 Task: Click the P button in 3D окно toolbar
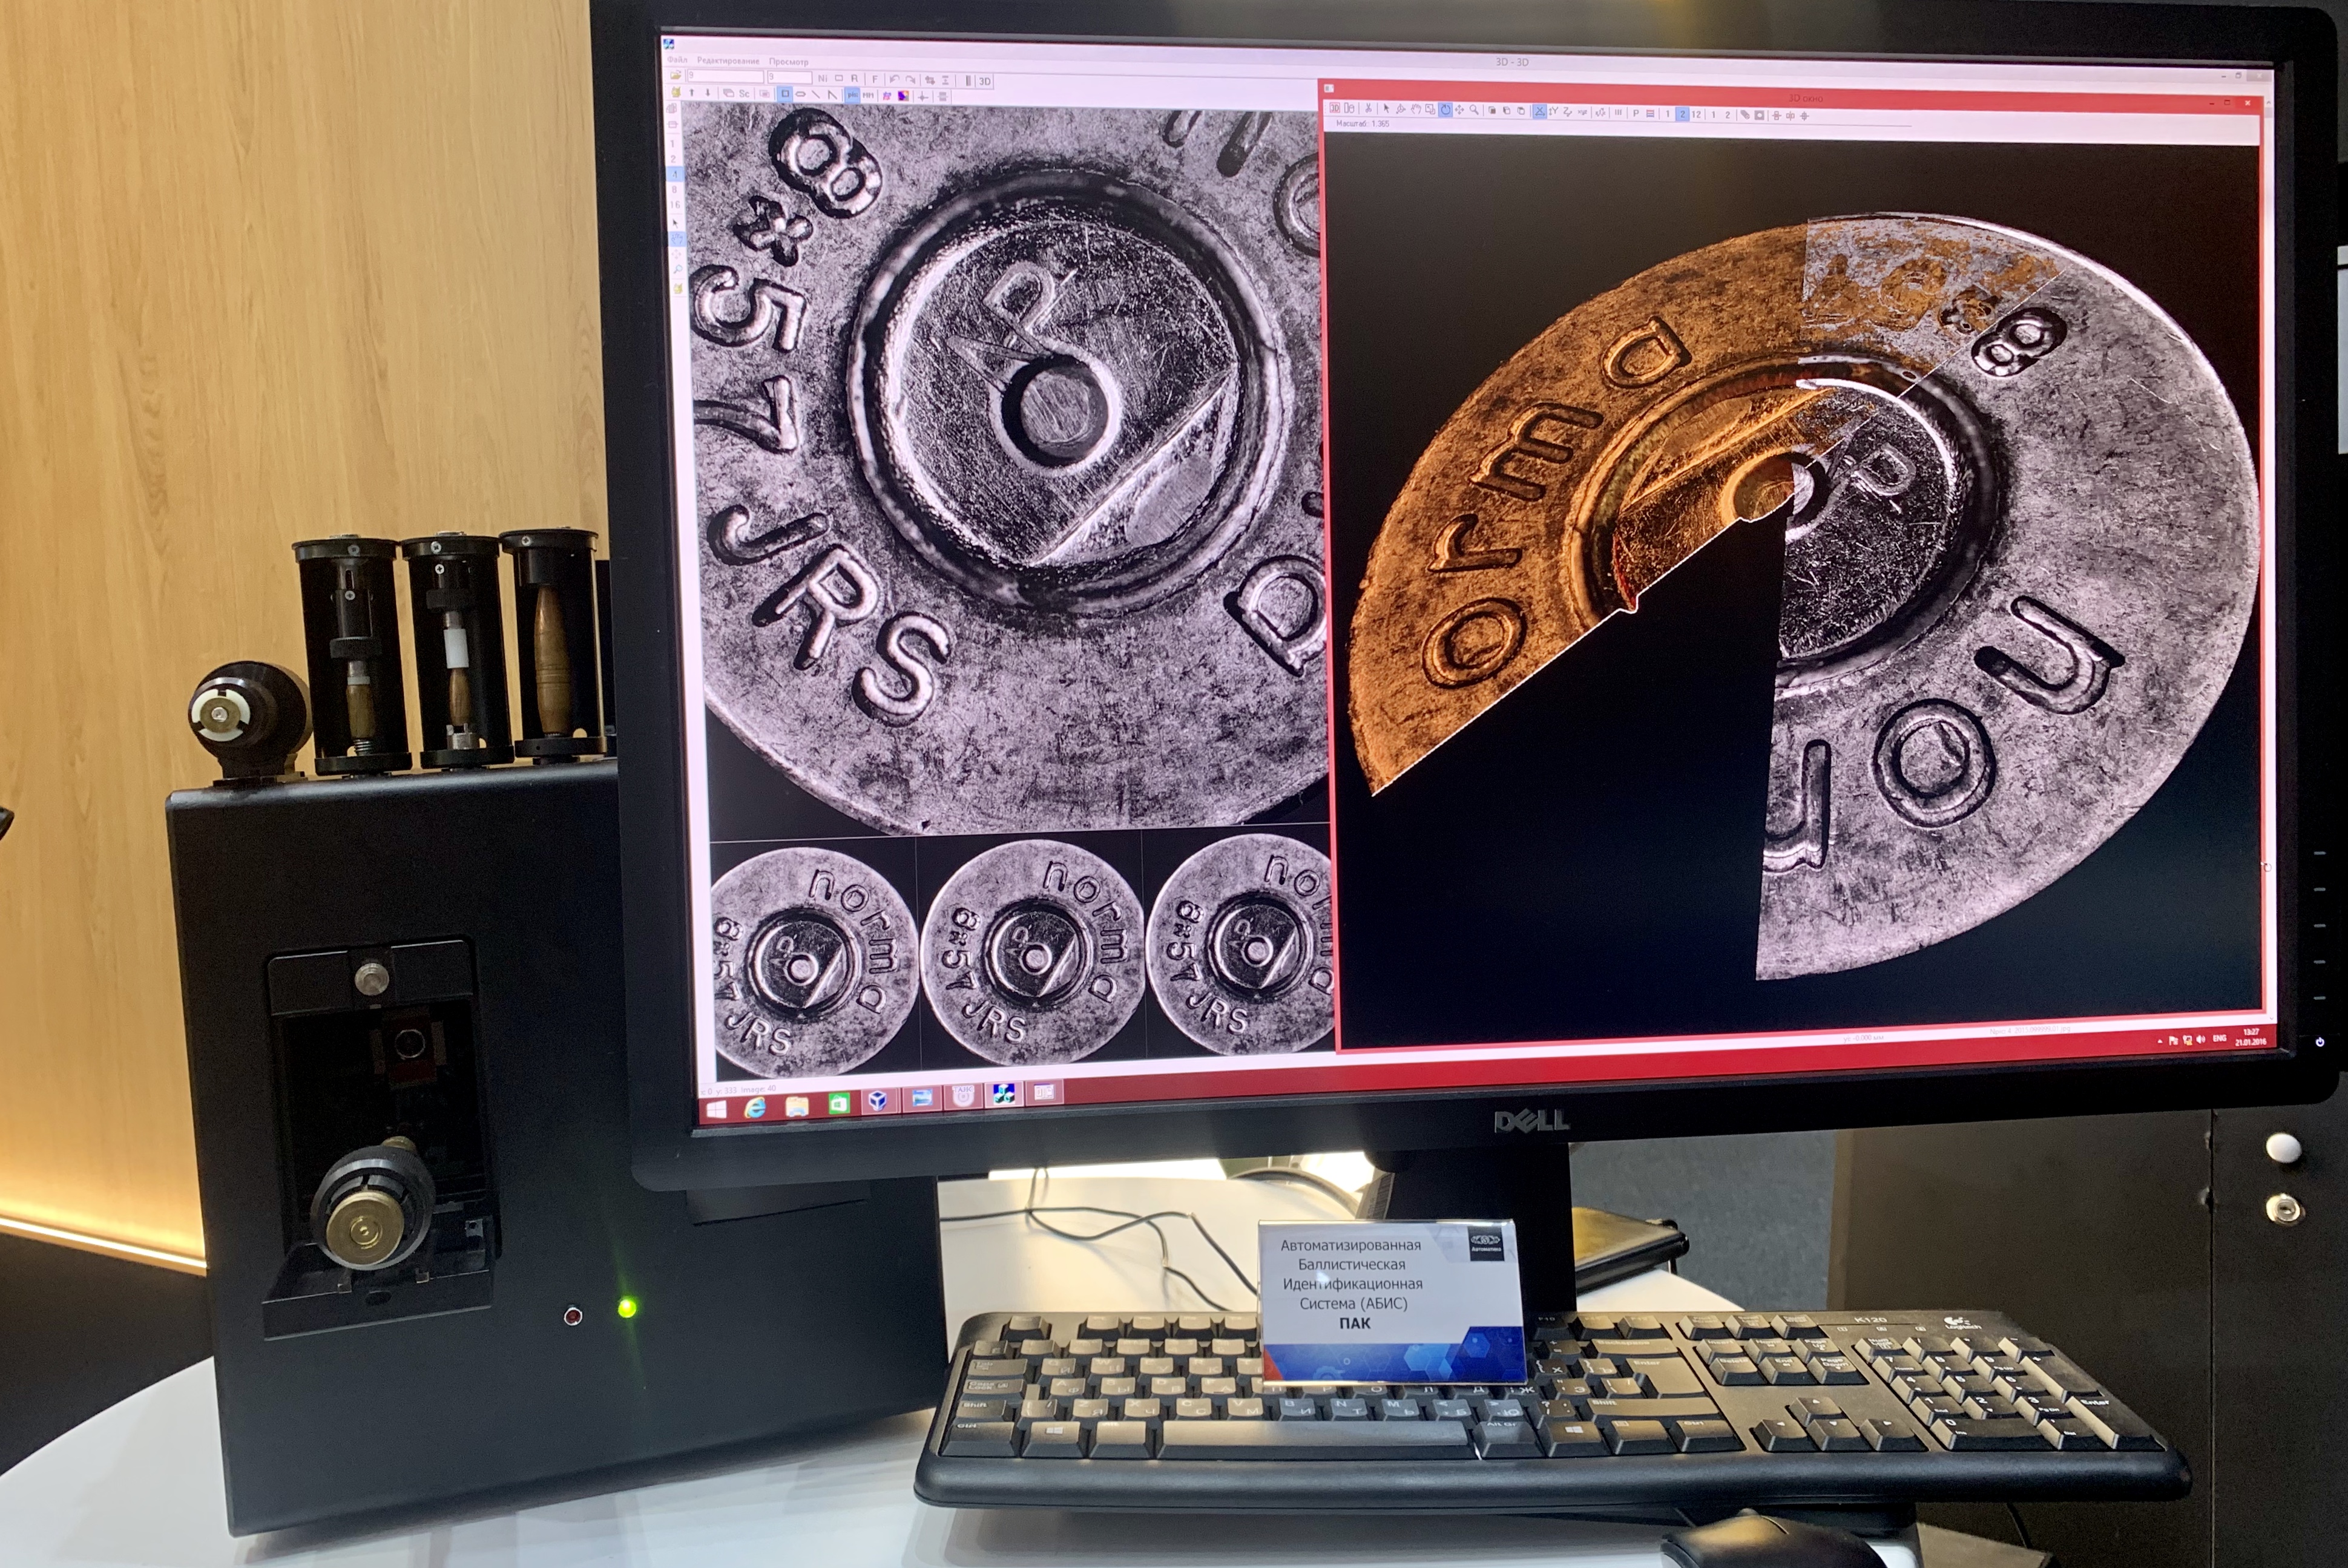[x=1636, y=113]
